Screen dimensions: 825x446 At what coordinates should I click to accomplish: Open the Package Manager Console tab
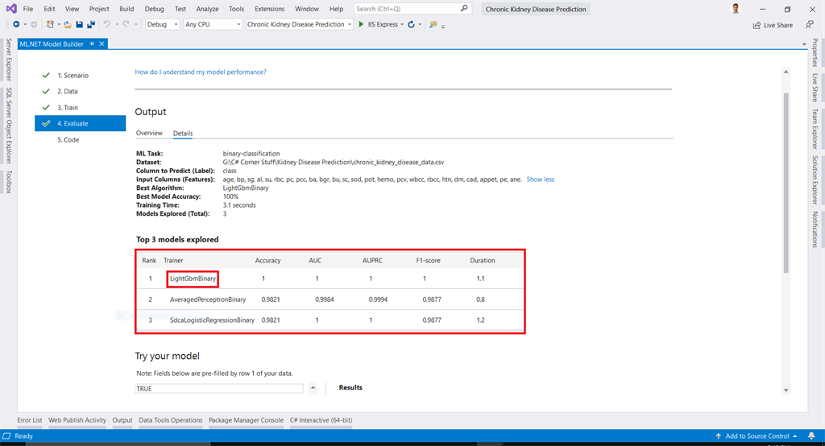click(x=246, y=420)
